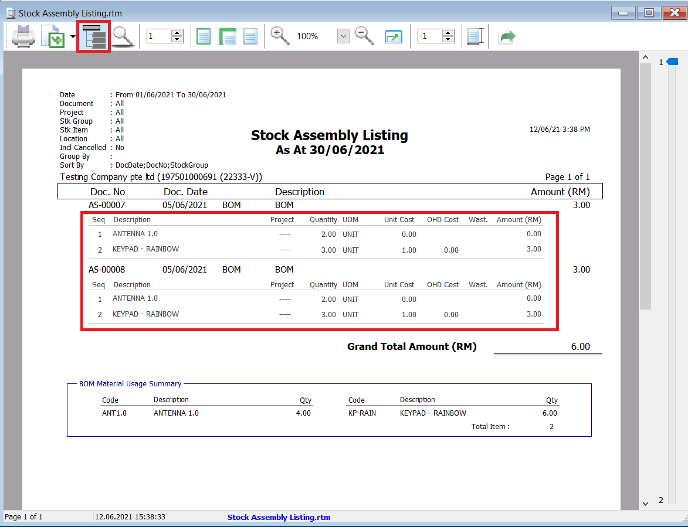Click the full screen preview icon
This screenshot has width=688, height=527.
coord(393,37)
